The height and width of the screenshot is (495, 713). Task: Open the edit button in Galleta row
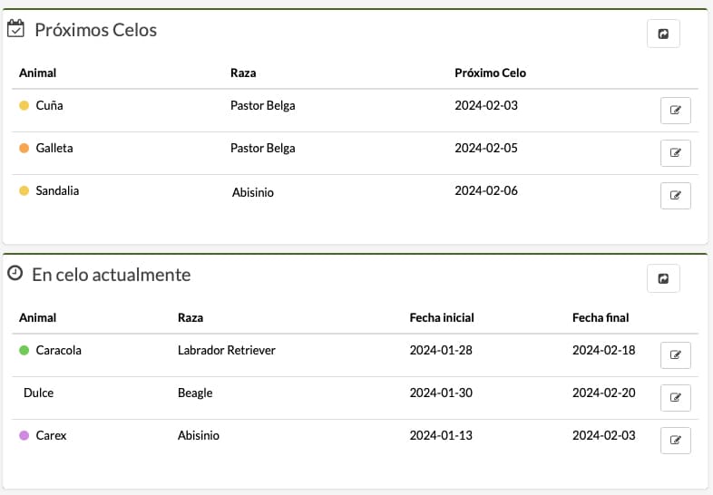coord(675,153)
